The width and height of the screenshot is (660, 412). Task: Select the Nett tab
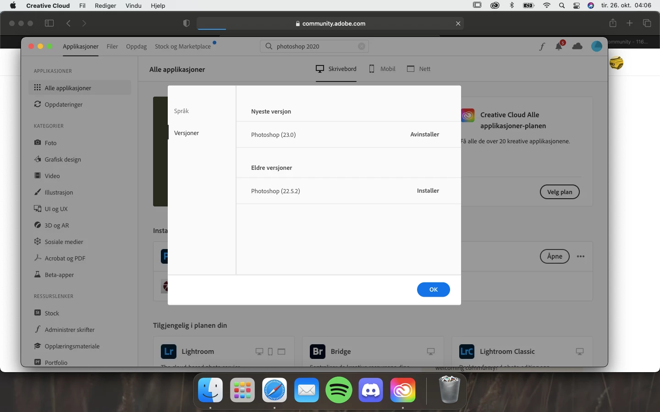[419, 69]
